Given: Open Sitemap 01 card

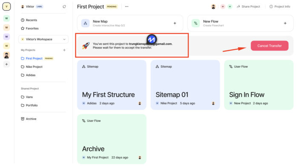Looking at the screenshot, I should (x=185, y=85).
